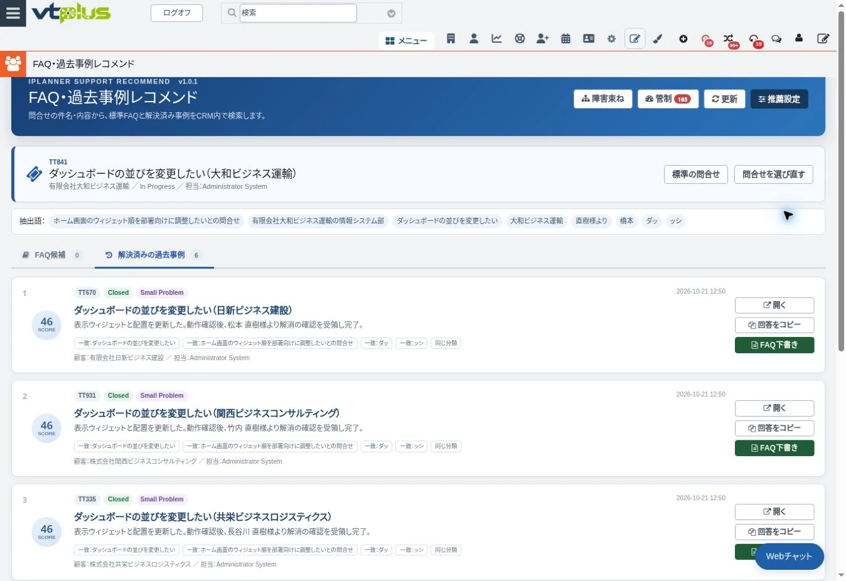Screen dimensions: 846x581
Task: Click the TT335 ticket tag
Action: point(87,499)
